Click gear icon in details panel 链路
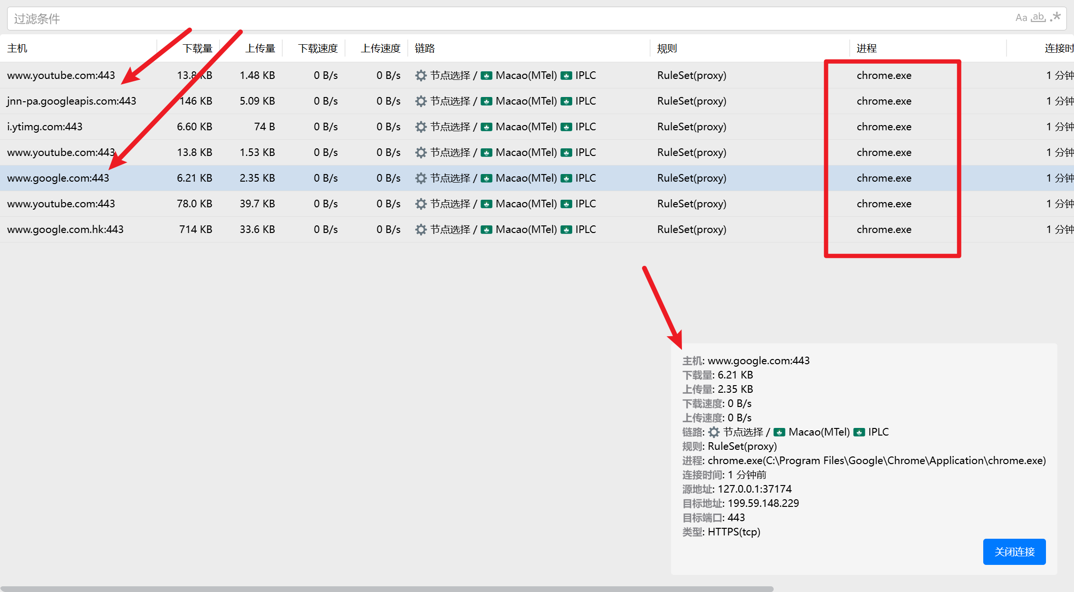This screenshot has height=592, width=1074. coord(714,432)
